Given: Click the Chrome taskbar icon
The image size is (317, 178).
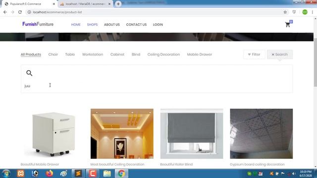Looking at the screenshot, I should click(121, 174).
